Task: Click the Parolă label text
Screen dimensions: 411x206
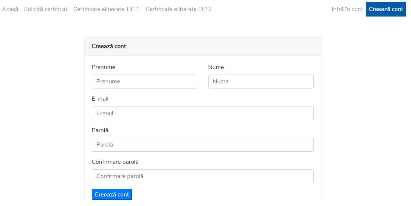Action: (x=100, y=130)
